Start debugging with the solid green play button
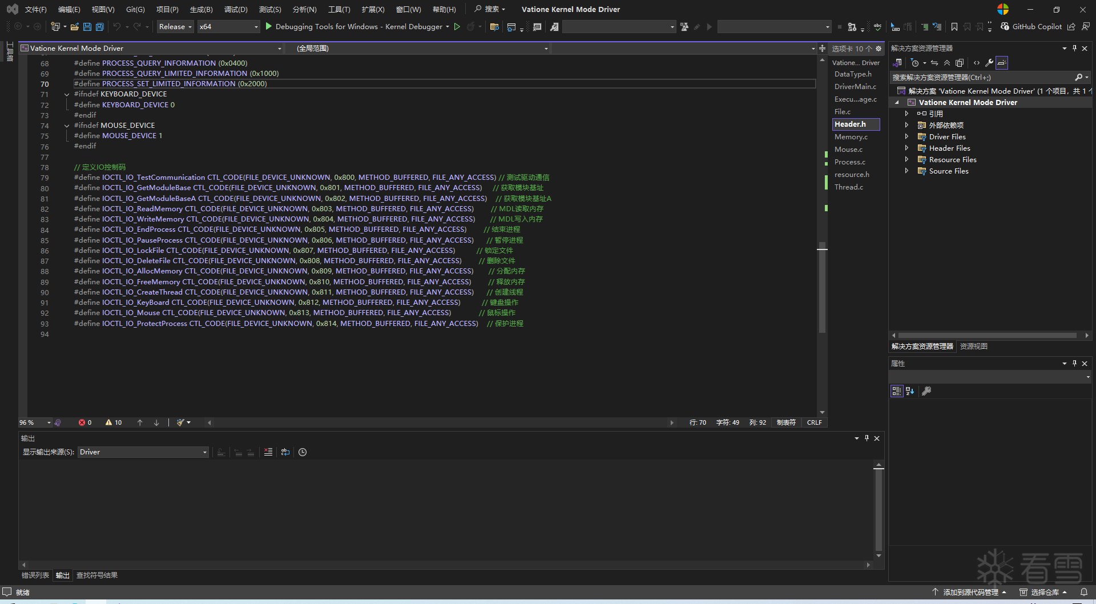The image size is (1096, 604). pos(269,26)
